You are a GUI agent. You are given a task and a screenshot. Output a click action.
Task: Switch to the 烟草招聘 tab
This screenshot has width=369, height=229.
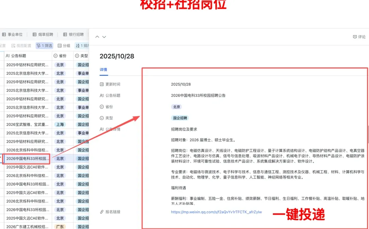44,34
